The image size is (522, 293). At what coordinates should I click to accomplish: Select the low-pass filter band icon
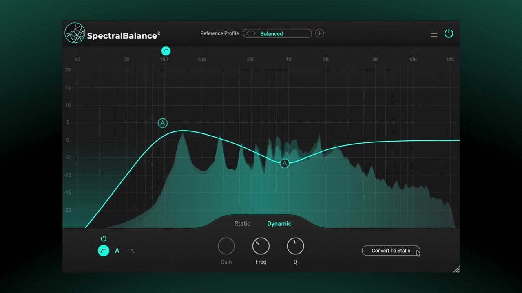click(130, 251)
